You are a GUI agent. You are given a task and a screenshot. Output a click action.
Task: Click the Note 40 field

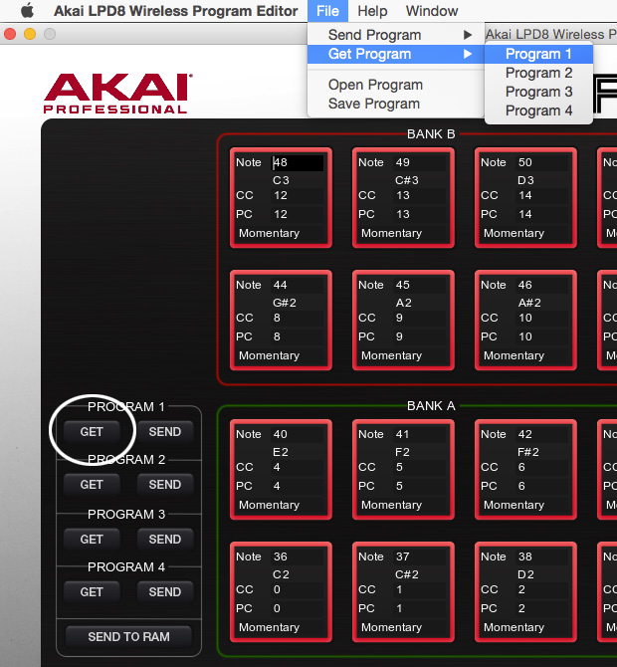tap(298, 434)
